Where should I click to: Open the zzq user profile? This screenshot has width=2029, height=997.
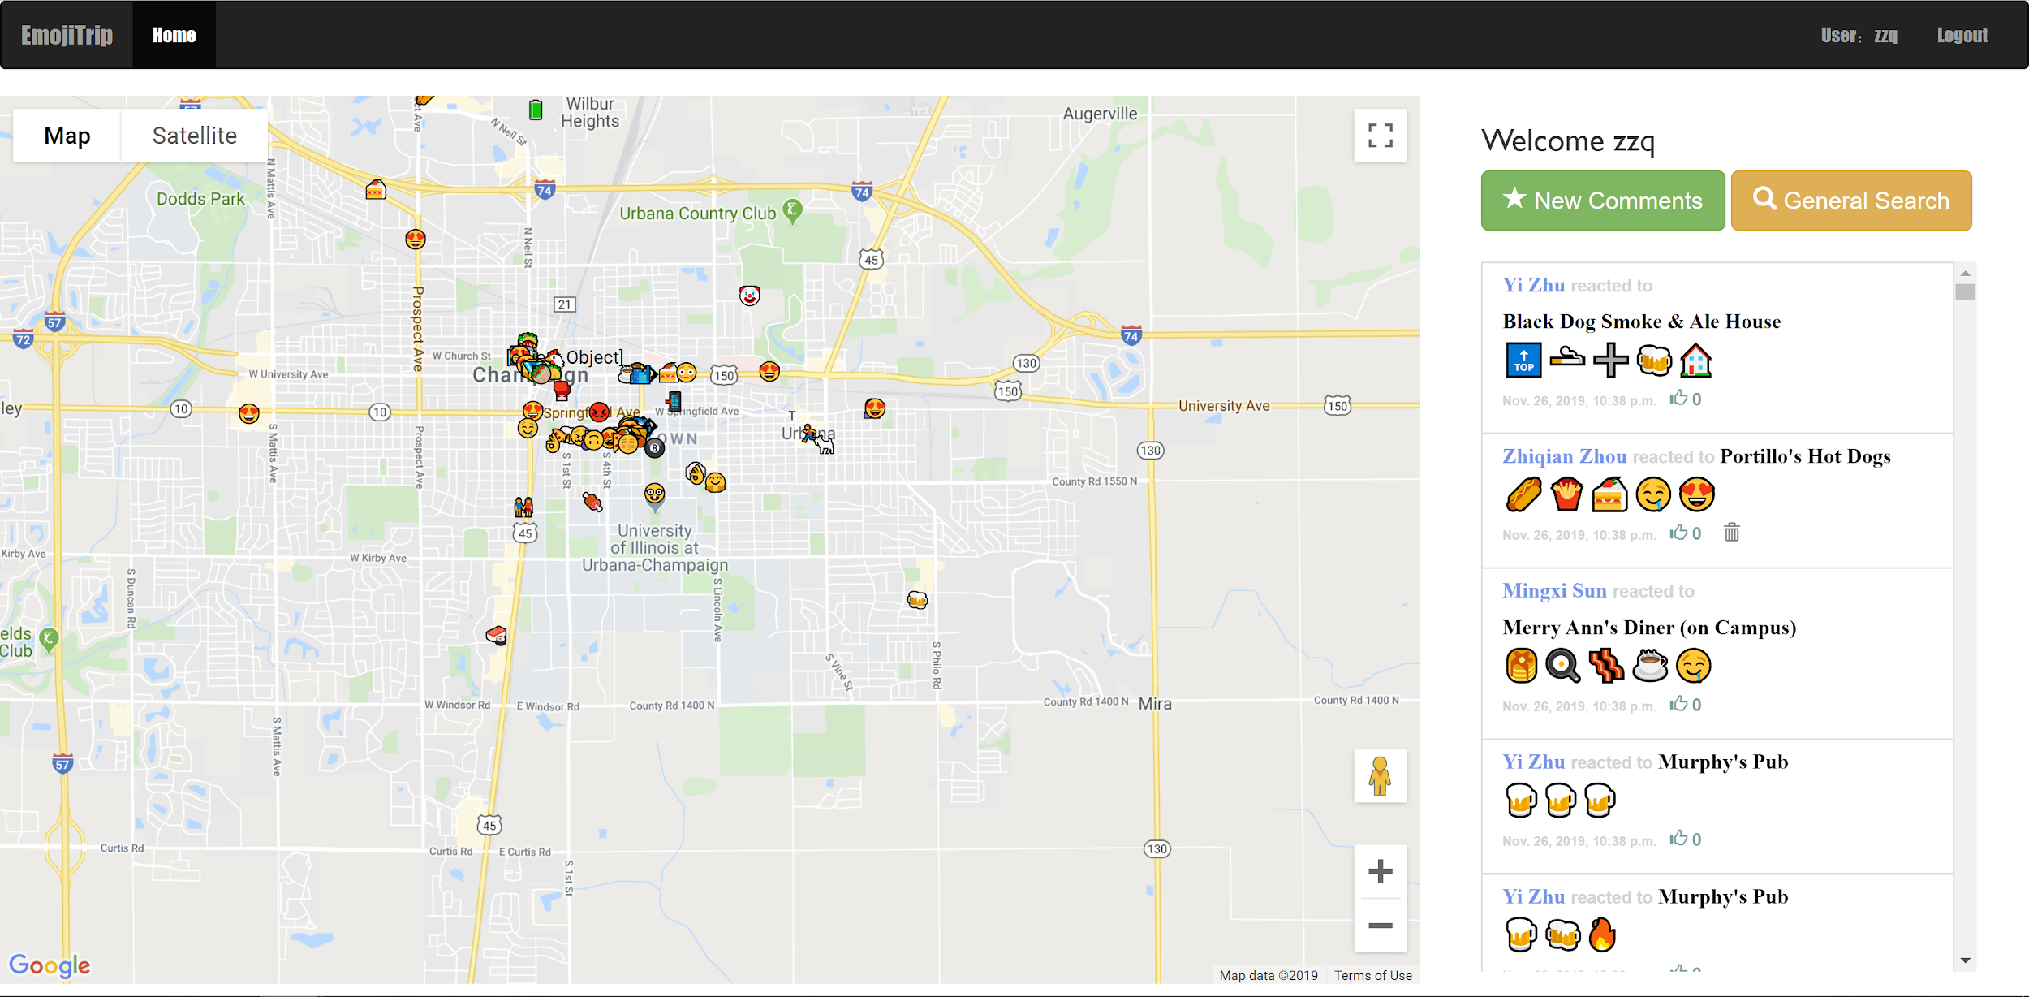click(1859, 35)
